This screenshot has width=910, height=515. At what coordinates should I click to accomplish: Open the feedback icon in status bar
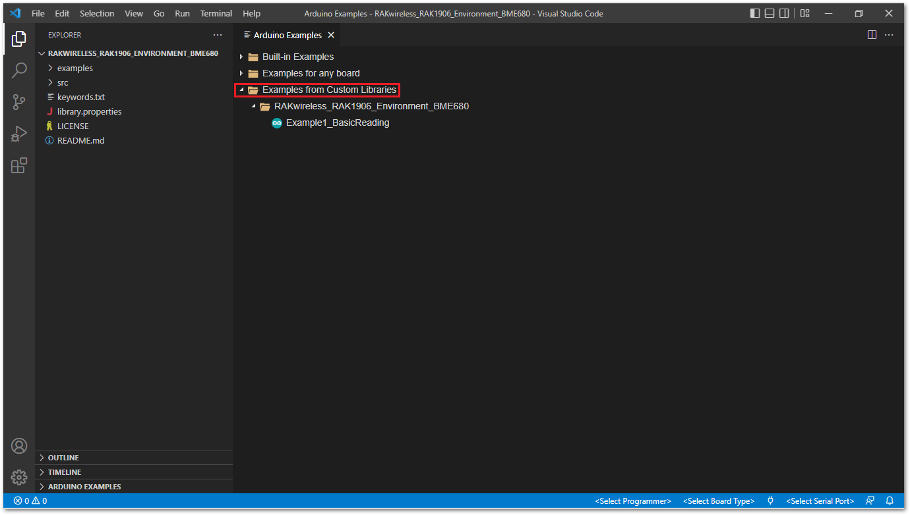tap(870, 501)
